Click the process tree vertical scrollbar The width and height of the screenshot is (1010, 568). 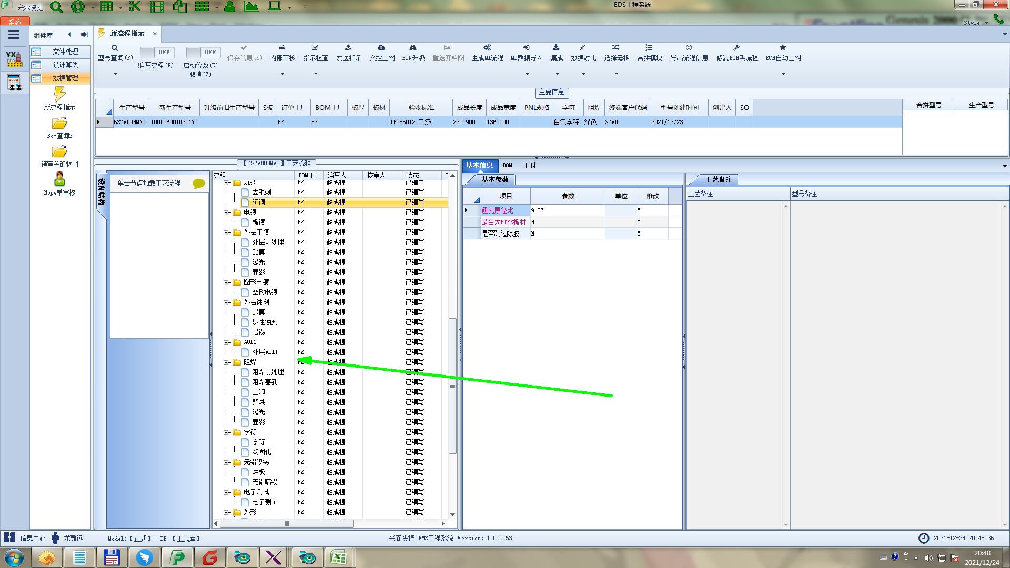(452, 386)
